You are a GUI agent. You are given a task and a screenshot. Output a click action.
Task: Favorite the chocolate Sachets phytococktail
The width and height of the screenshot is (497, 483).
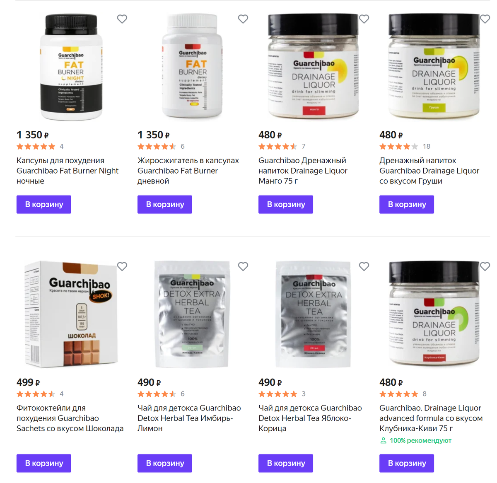[x=122, y=266]
